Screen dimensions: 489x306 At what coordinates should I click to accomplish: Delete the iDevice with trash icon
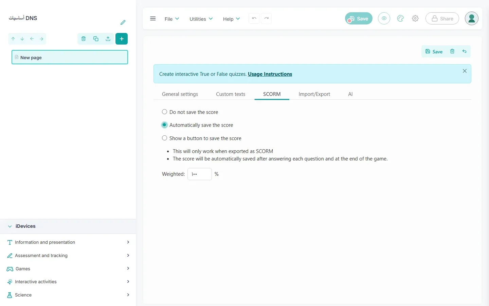452,51
